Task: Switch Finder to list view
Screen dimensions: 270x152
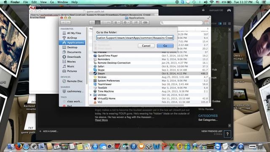Action: [97, 22]
